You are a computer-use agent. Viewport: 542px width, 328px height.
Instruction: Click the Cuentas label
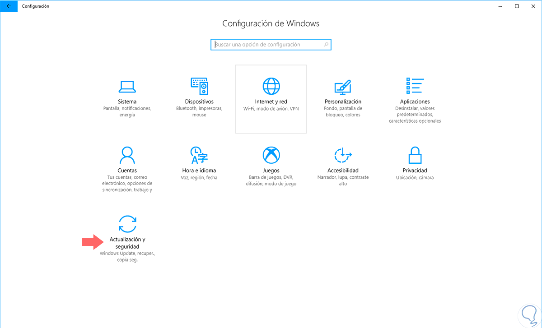point(127,171)
